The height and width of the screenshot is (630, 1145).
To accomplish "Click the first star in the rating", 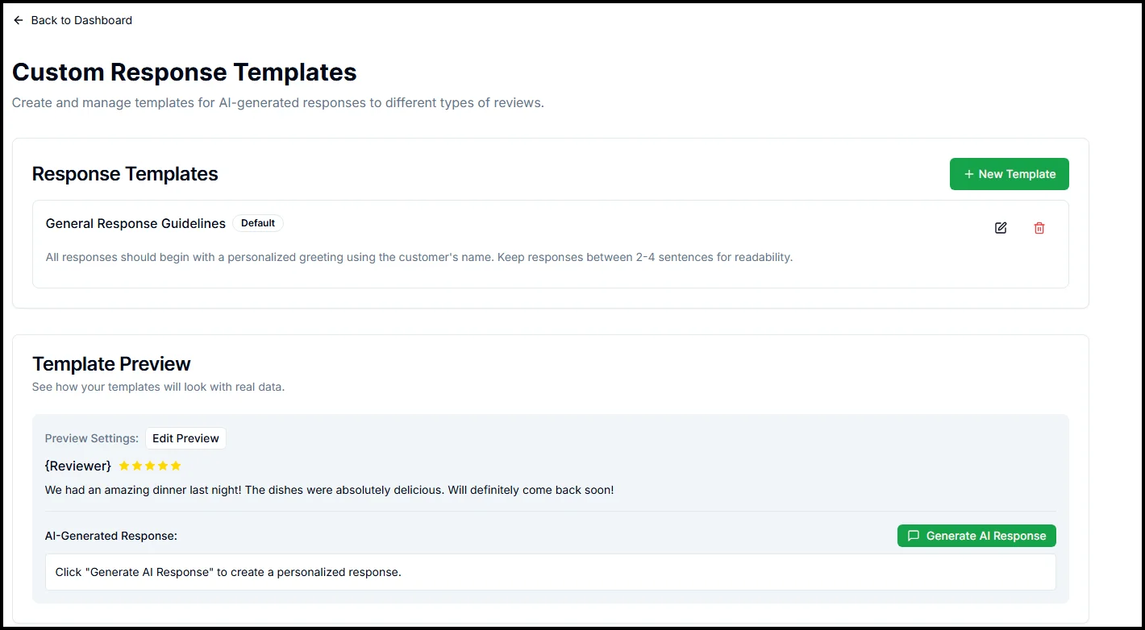I will click(x=123, y=466).
